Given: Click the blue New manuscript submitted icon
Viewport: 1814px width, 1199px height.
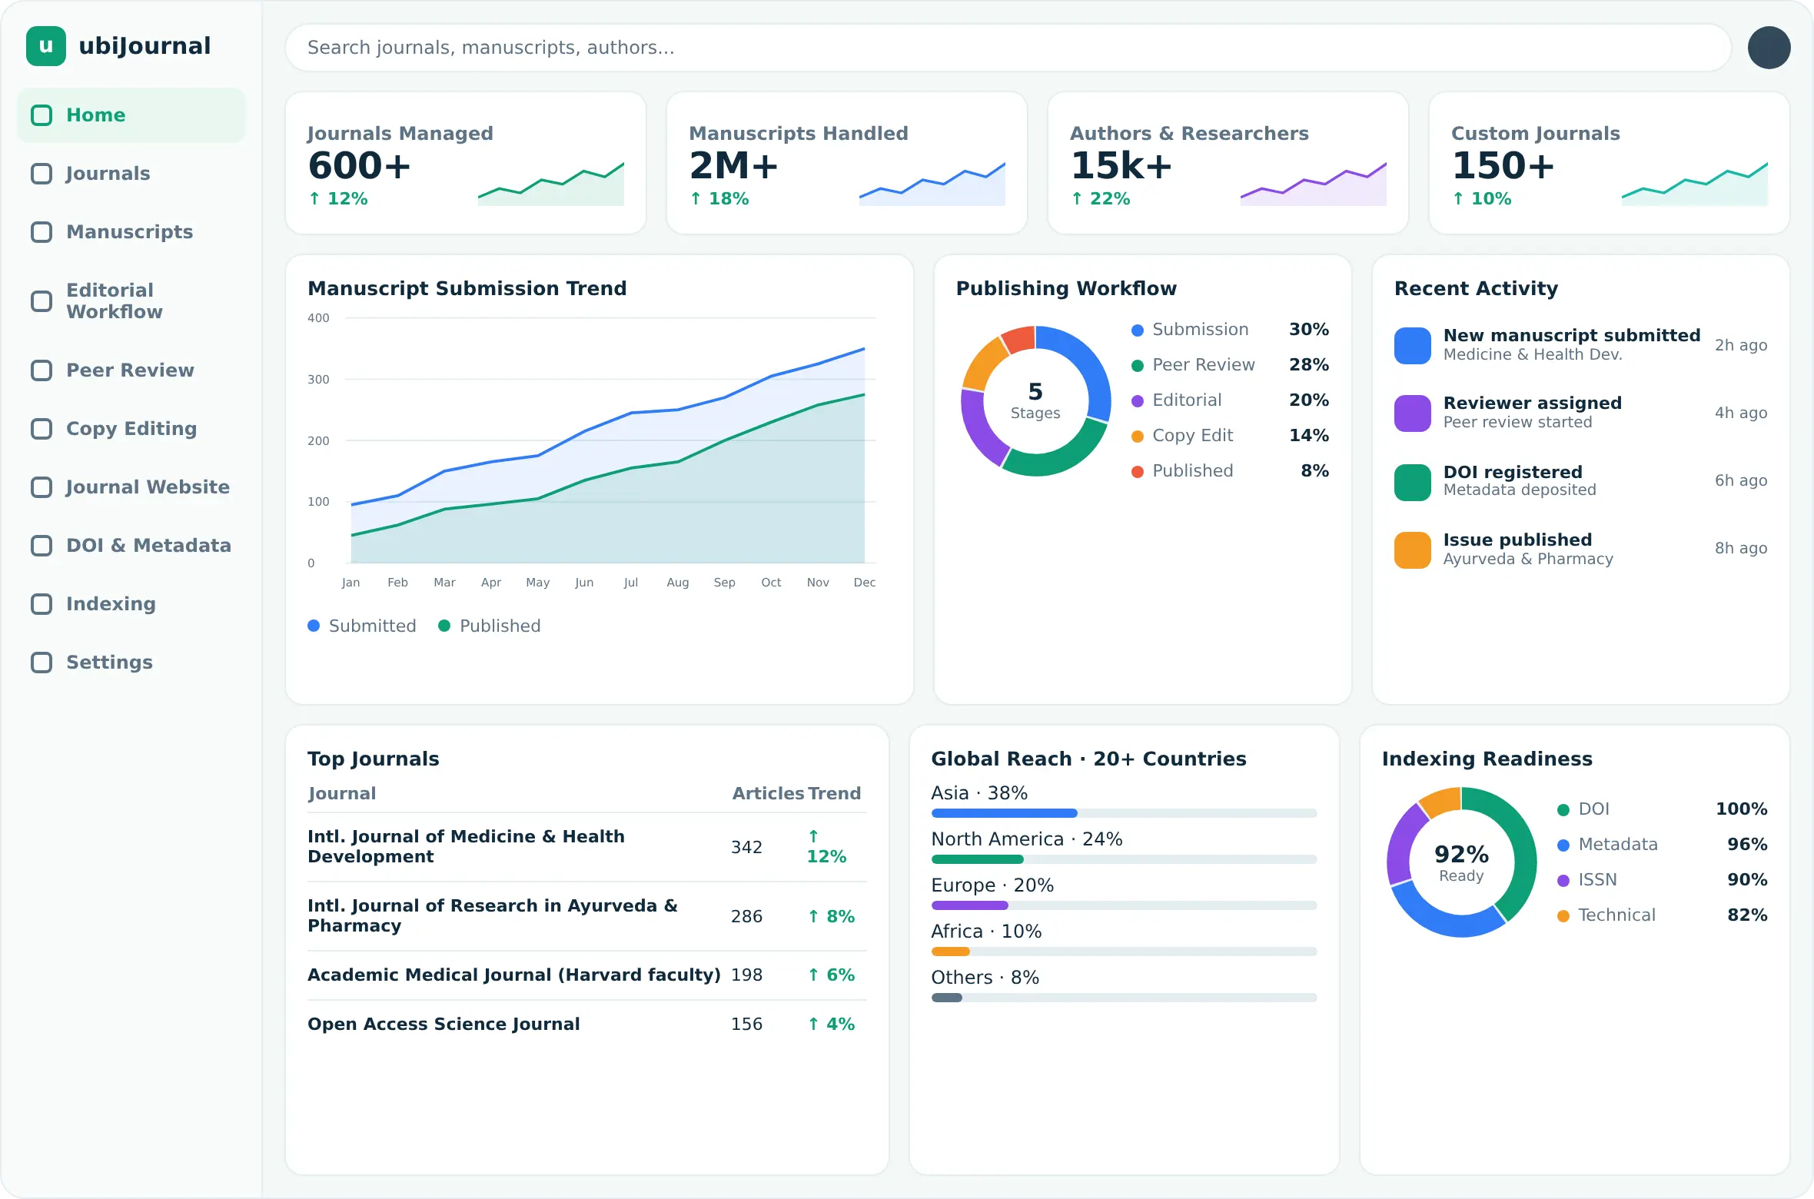Looking at the screenshot, I should (1413, 346).
